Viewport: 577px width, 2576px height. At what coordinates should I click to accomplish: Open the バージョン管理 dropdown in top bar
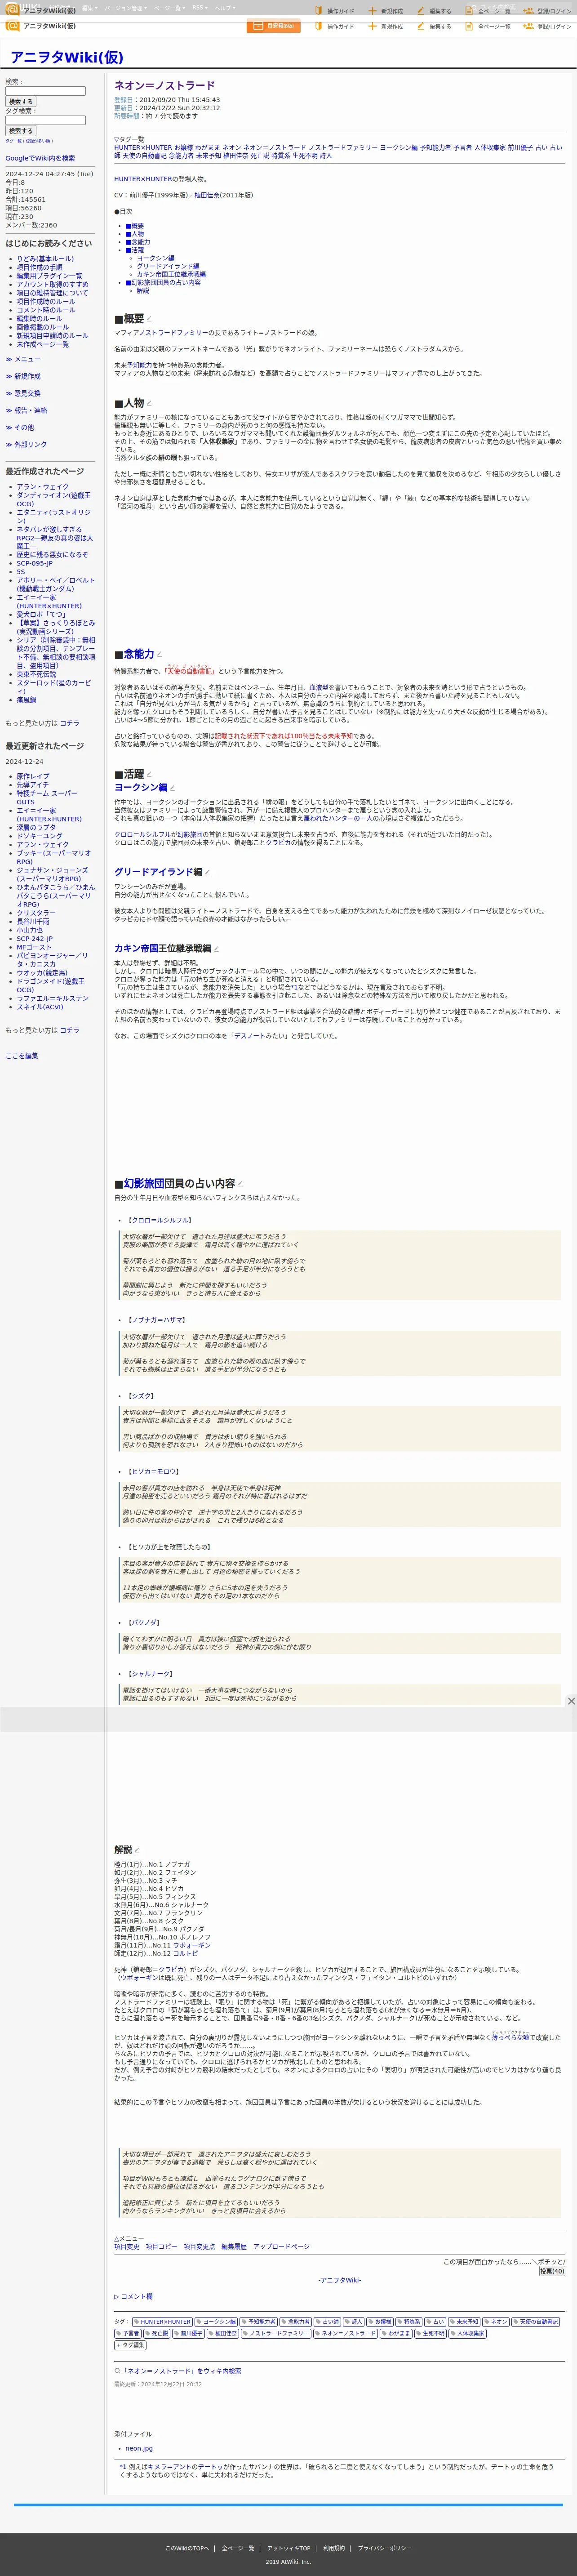pyautogui.click(x=125, y=8)
